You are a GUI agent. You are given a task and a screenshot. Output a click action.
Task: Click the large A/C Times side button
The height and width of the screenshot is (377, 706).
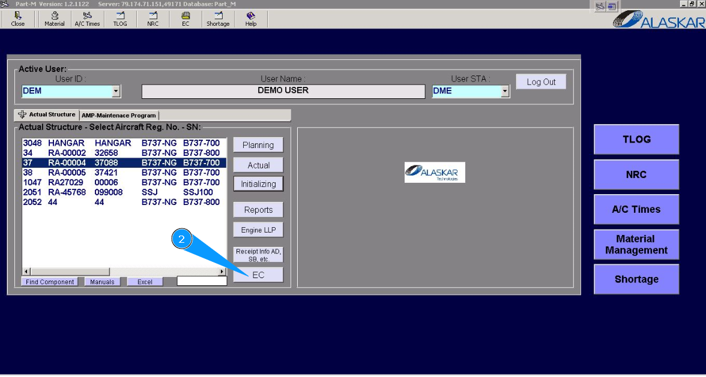[x=636, y=209]
